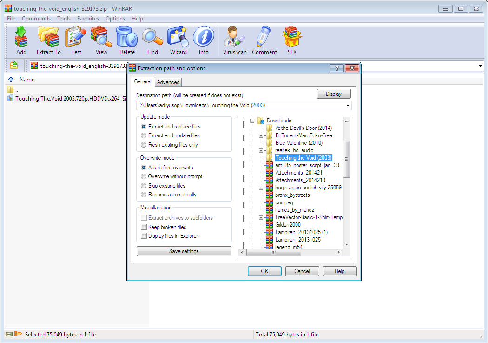Click the tree scroll down arrow
The image size is (488, 343).
click(x=347, y=245)
